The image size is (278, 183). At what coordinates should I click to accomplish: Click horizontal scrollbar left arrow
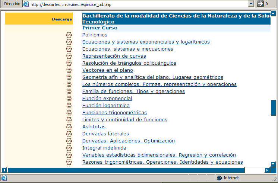click(4, 170)
